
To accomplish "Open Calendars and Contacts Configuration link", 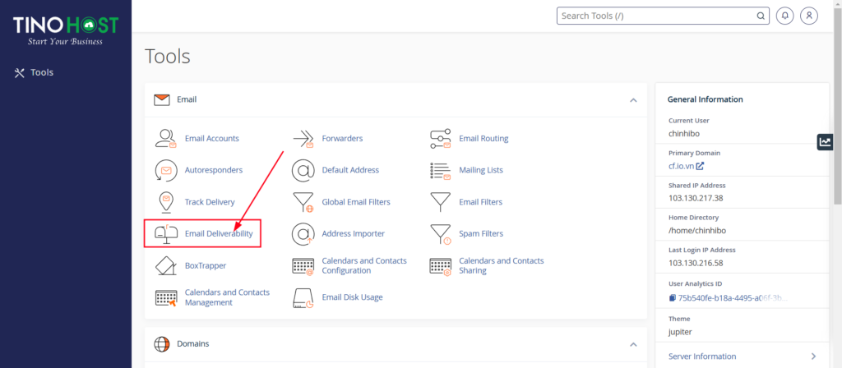I will 364,265.
